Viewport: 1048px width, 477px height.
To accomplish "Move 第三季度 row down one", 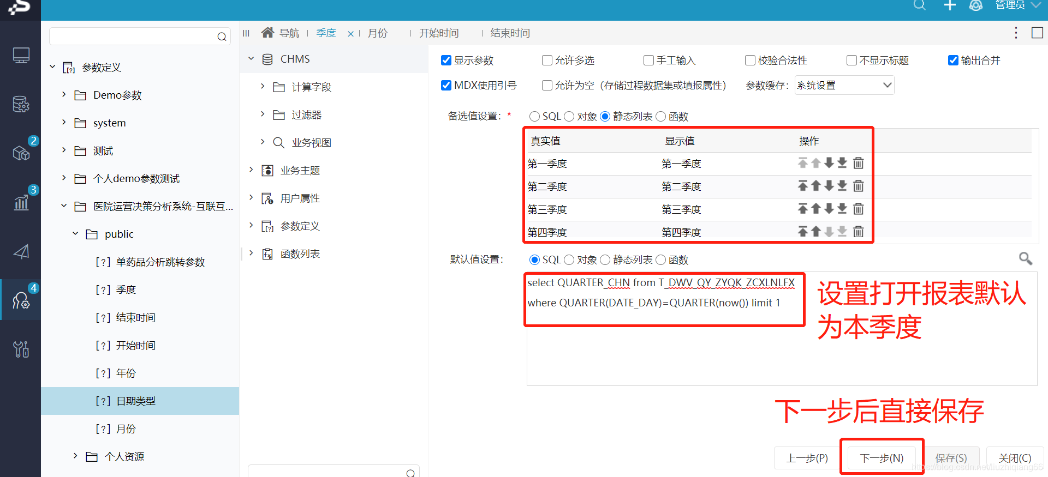I will (829, 209).
